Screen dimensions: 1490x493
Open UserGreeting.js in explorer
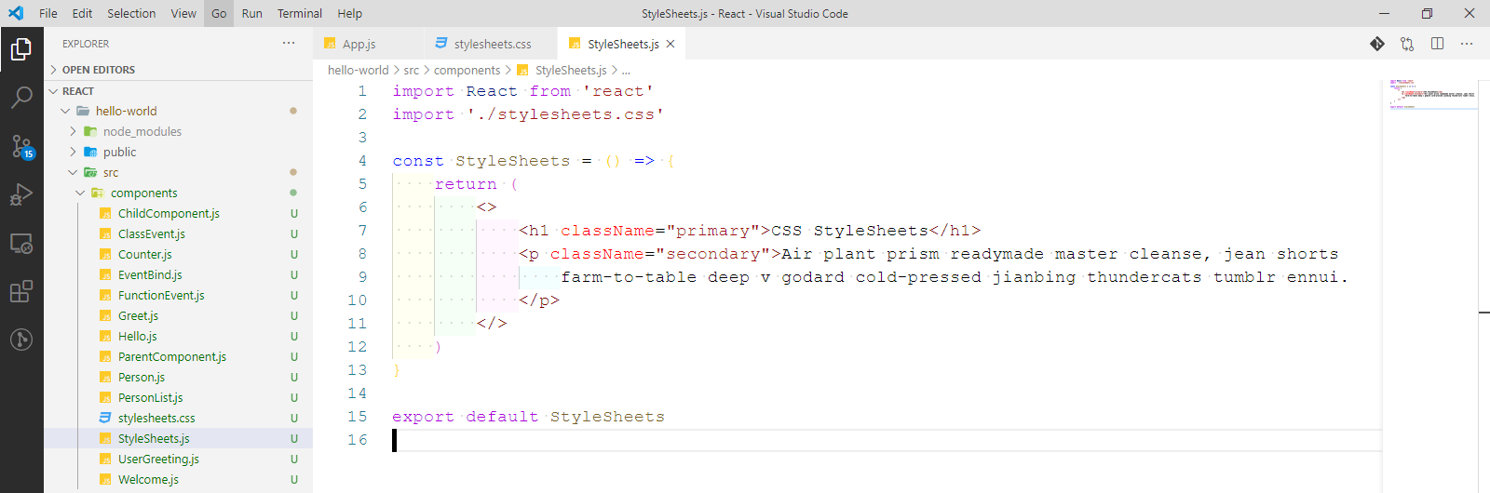(x=158, y=459)
